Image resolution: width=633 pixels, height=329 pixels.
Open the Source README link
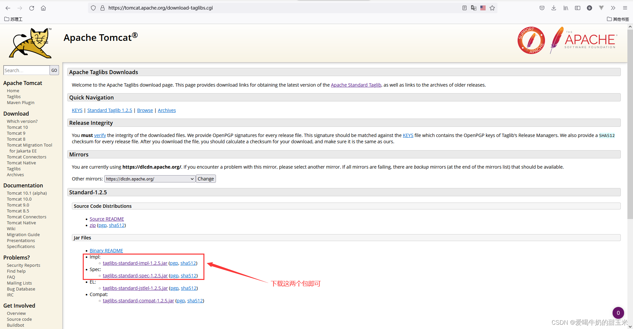click(107, 219)
